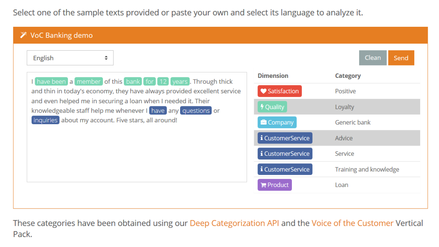Image resolution: width=439 pixels, height=247 pixels.
Task: Click the info icon on the Advice row badge
Action: 262,138
